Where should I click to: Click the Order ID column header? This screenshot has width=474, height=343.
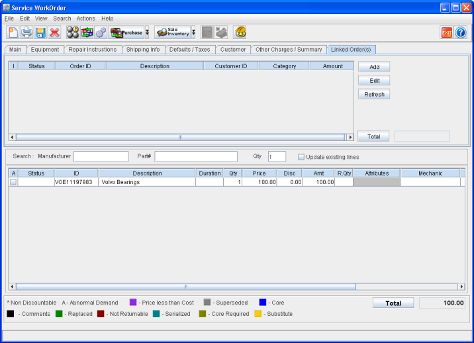tap(80, 66)
